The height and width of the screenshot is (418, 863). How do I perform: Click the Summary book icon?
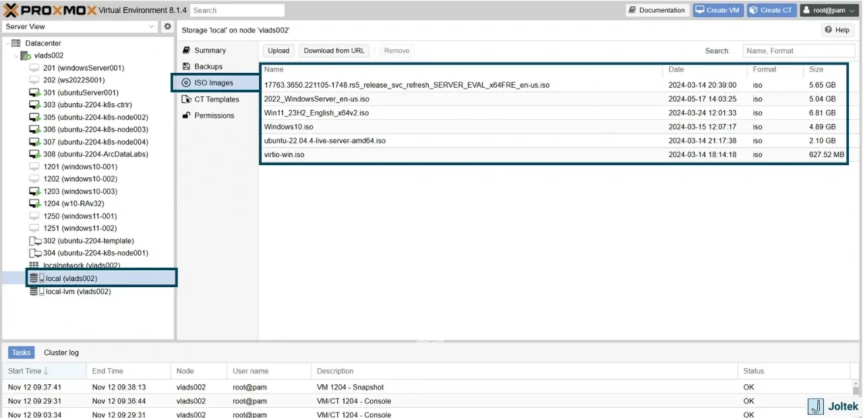[x=187, y=51]
